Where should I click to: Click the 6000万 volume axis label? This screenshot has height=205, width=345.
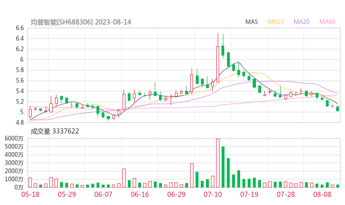point(14,138)
